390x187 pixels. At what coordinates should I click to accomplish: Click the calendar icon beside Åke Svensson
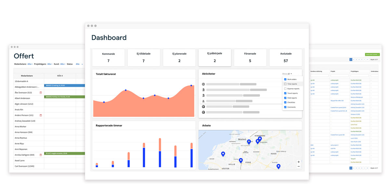point(41,93)
